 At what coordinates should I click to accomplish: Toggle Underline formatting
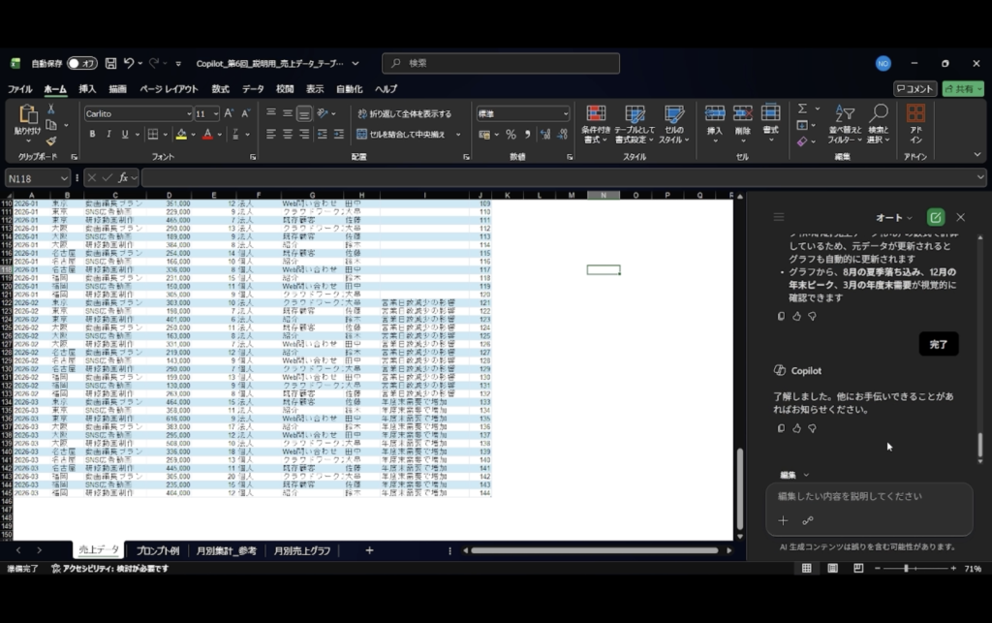(125, 134)
